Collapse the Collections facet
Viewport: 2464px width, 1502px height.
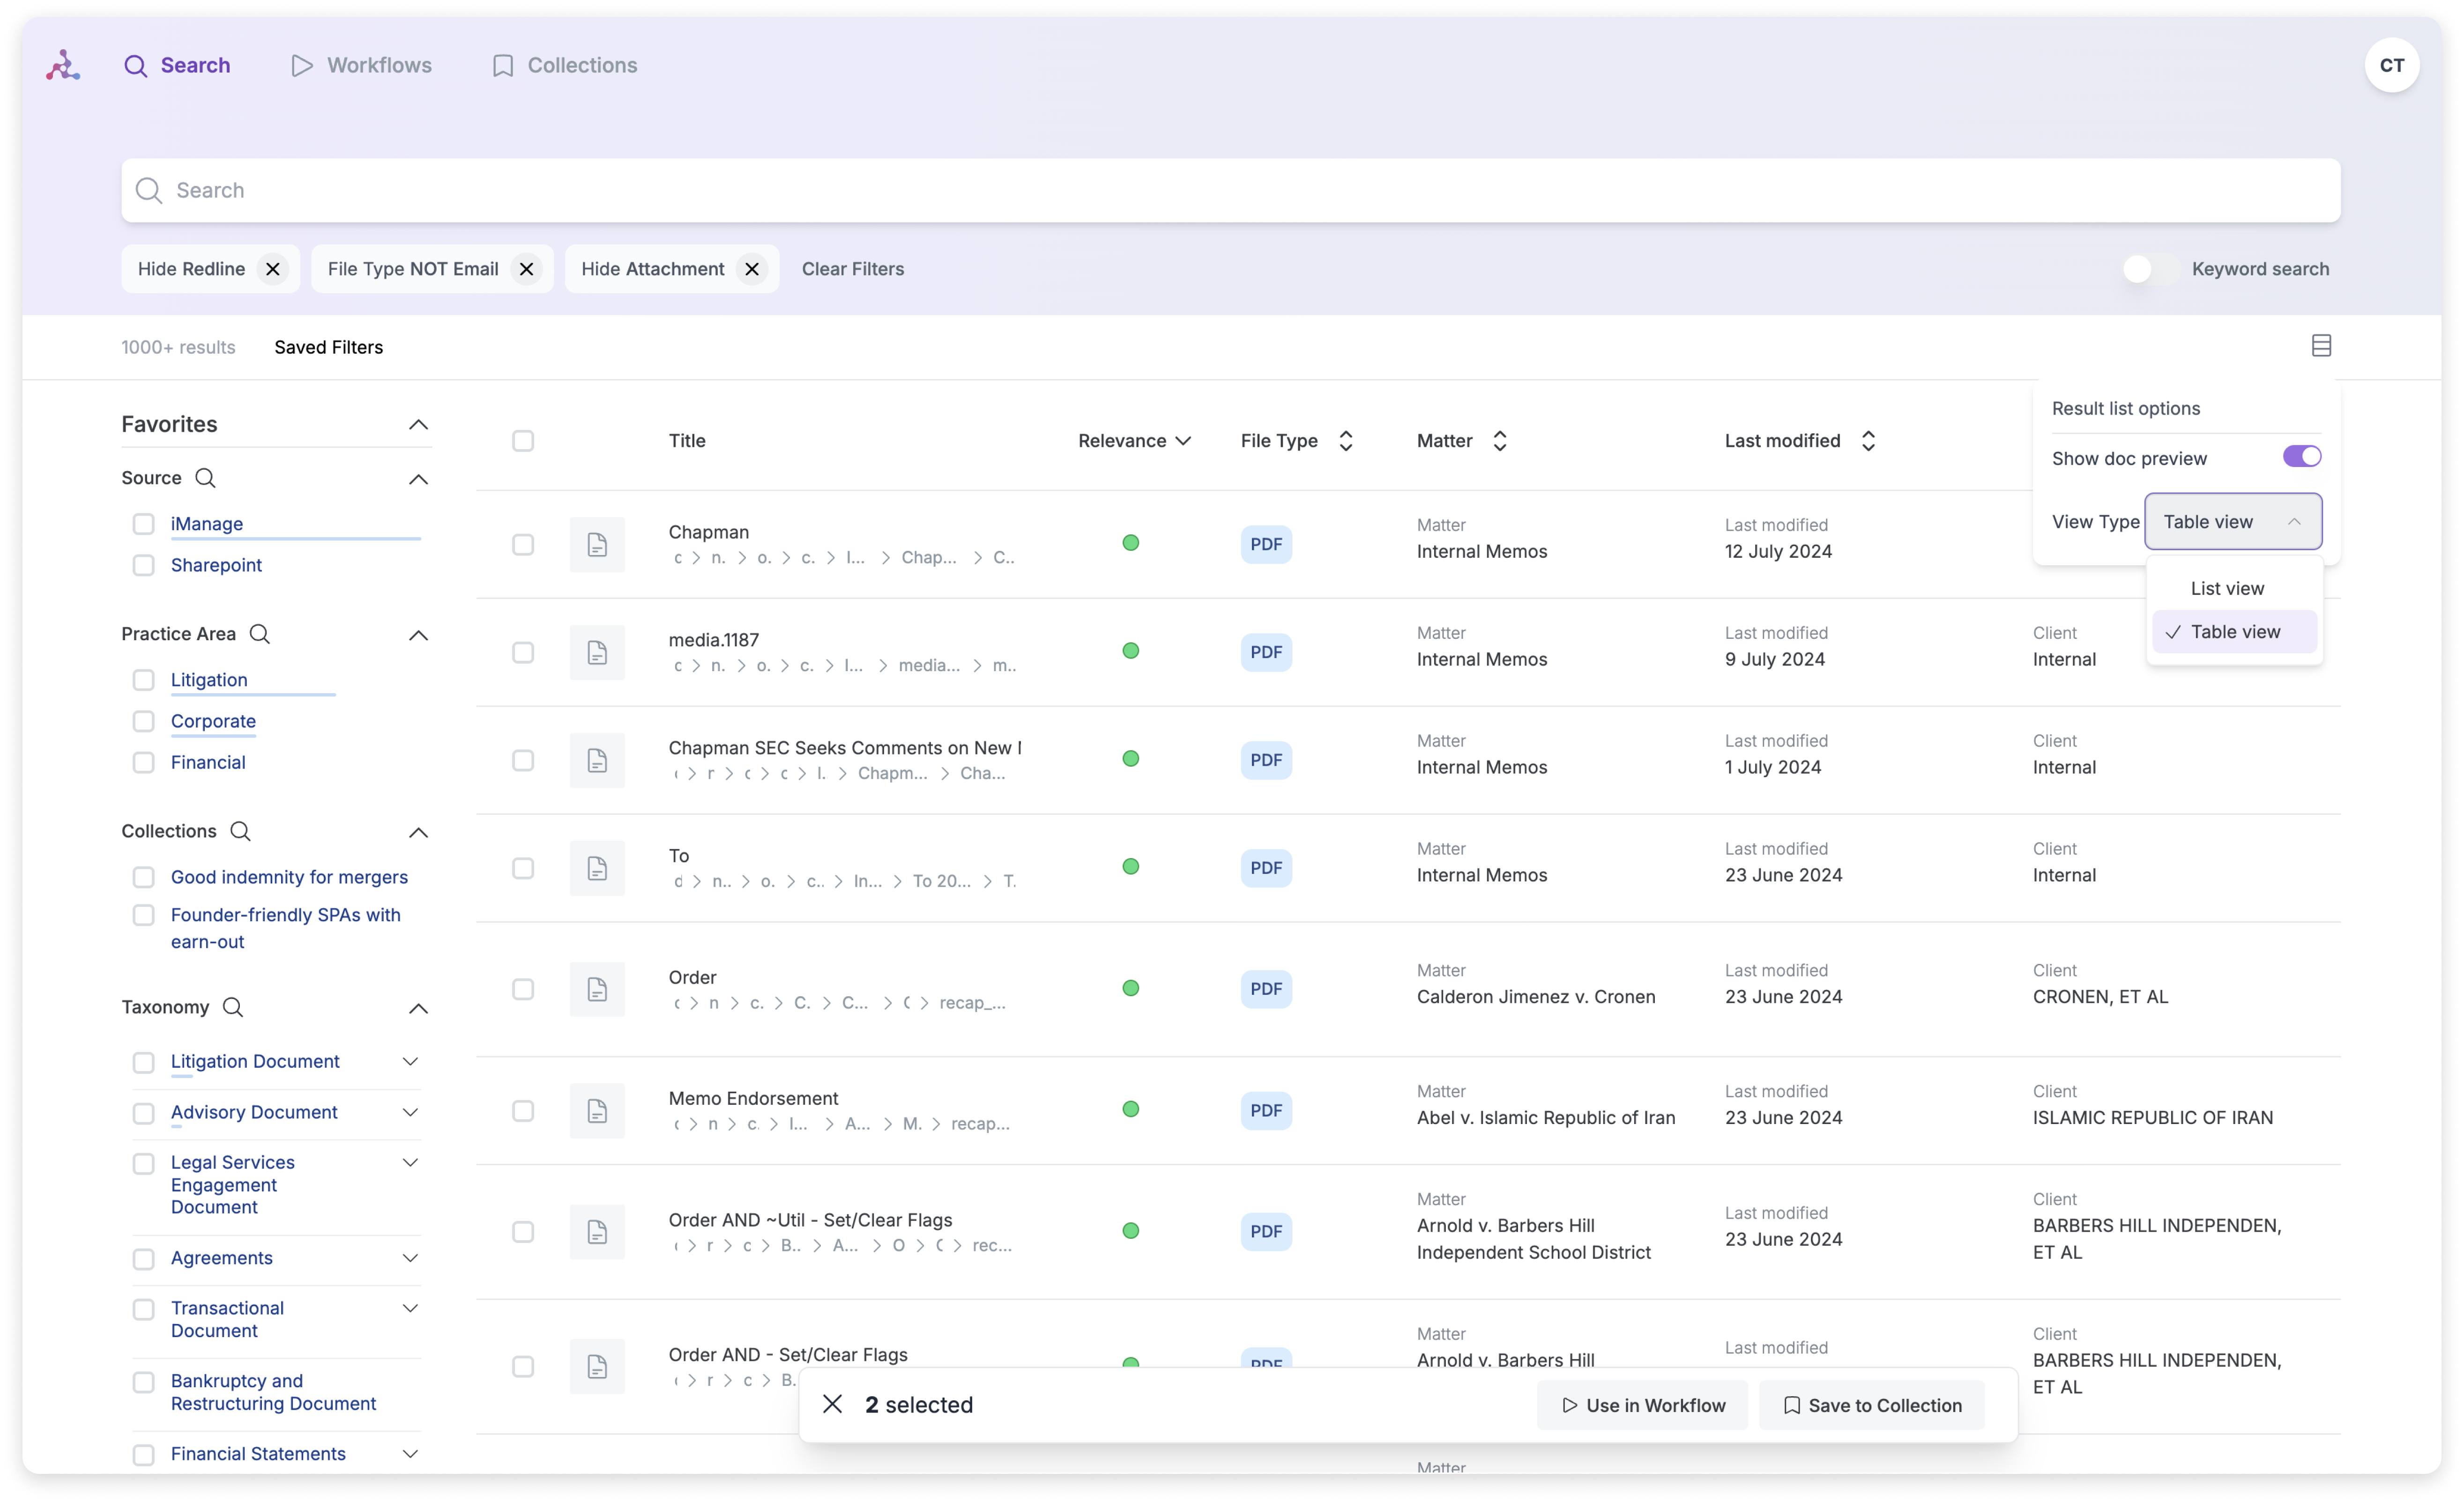(x=418, y=832)
